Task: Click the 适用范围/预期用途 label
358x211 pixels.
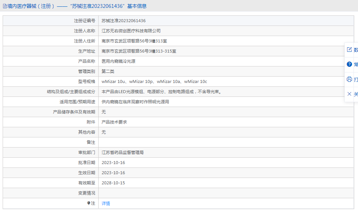Action: tap(78, 102)
